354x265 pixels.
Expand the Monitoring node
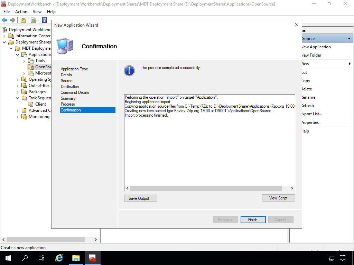pos(17,117)
